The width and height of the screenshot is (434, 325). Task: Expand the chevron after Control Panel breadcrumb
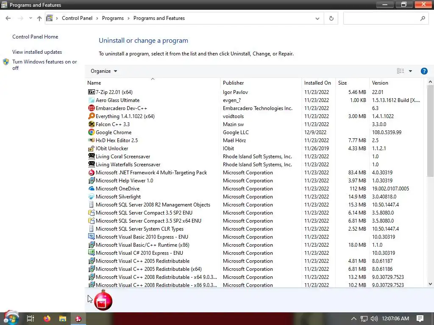tap(97, 18)
